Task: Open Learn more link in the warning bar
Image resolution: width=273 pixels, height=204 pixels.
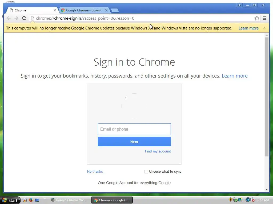Action: [x=248, y=28]
